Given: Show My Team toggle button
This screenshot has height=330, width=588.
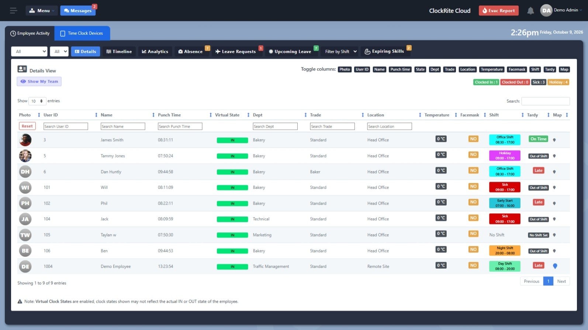Looking at the screenshot, I should [39, 81].
